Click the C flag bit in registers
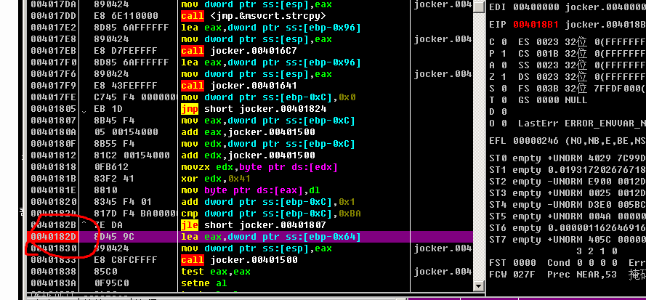 tap(504, 42)
